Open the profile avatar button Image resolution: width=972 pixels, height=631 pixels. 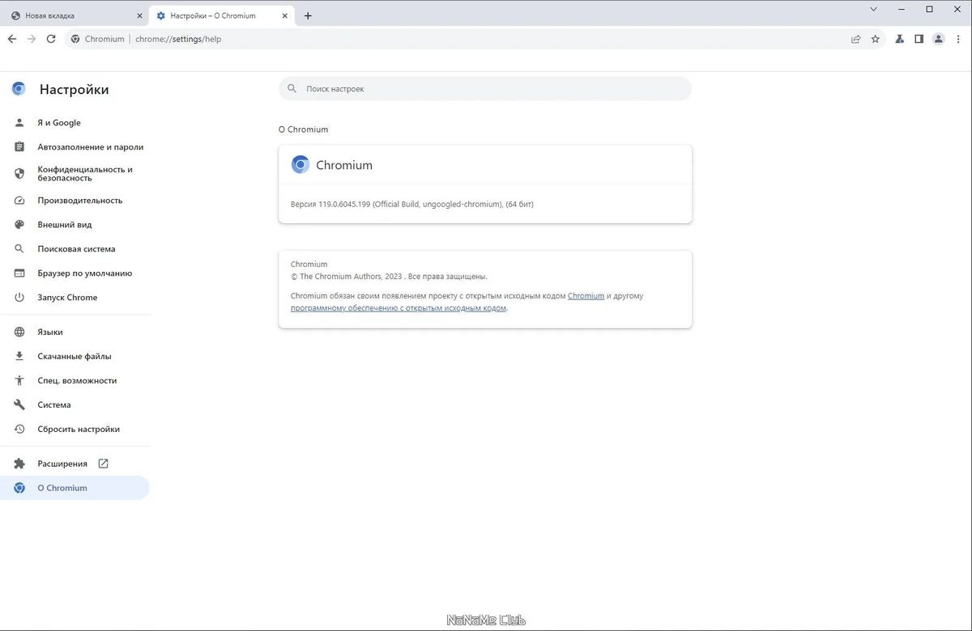pos(939,39)
